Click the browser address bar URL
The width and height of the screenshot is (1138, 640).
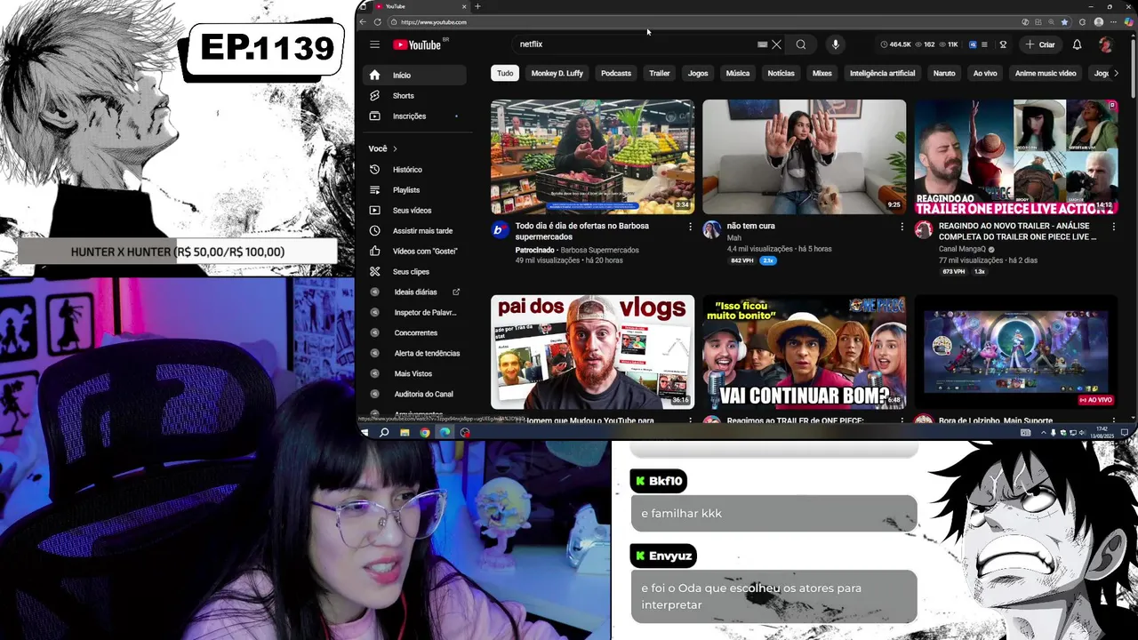(x=434, y=22)
